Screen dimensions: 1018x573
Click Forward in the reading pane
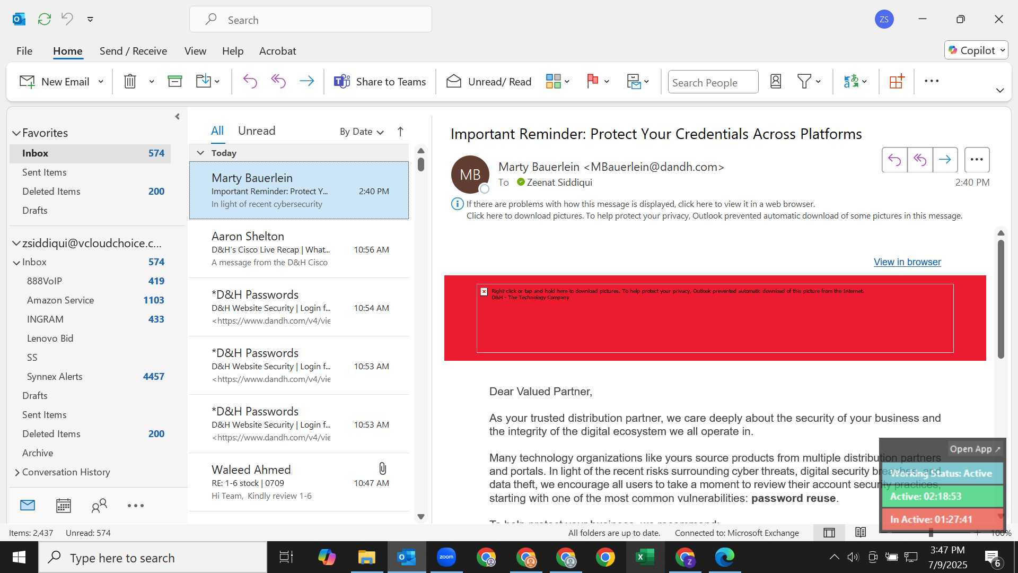pyautogui.click(x=945, y=160)
